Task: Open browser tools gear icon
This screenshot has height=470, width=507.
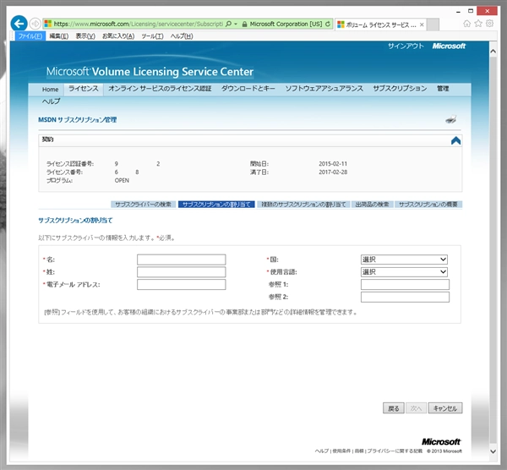Action: tap(489, 24)
